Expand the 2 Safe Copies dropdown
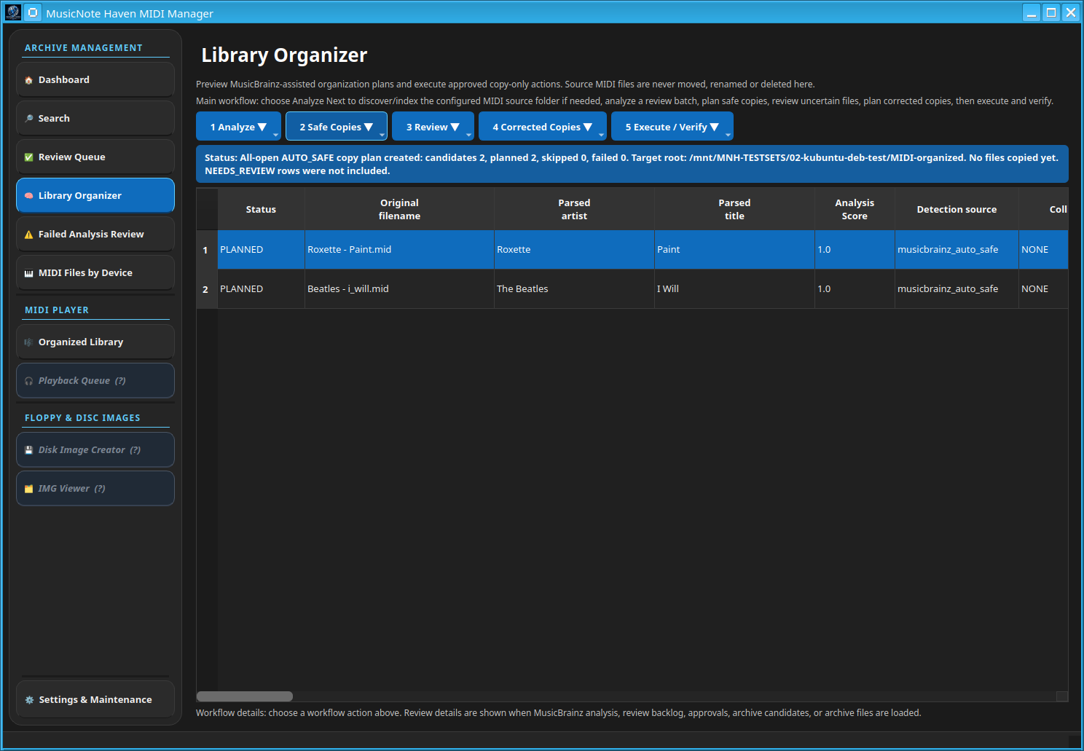Screen dimensions: 1084x751 pyautogui.click(x=336, y=127)
